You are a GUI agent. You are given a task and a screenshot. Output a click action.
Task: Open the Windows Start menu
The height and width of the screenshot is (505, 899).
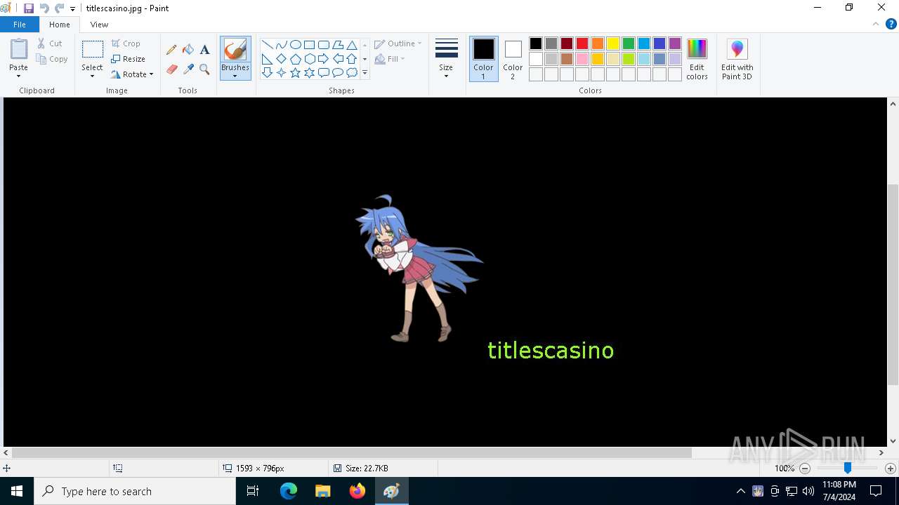tap(17, 491)
